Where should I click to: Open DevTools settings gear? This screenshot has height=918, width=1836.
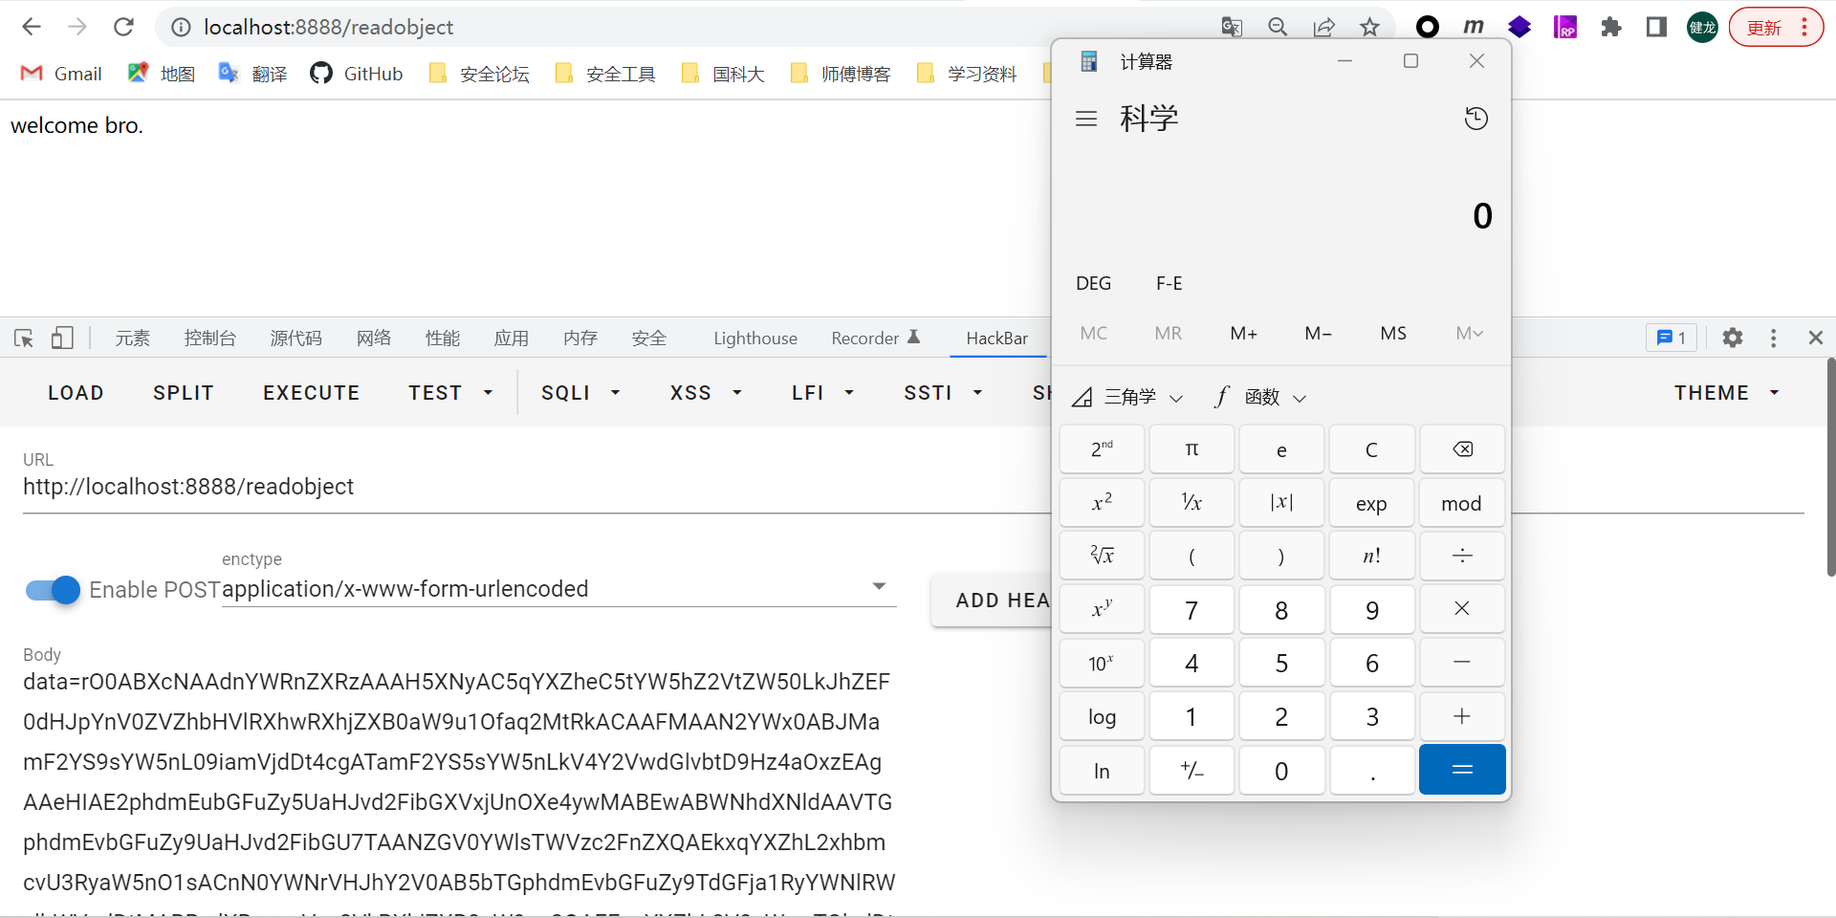point(1733,338)
